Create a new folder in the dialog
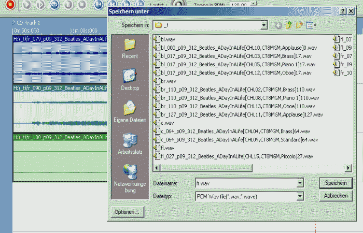This screenshot has width=363, height=233. 300,25
